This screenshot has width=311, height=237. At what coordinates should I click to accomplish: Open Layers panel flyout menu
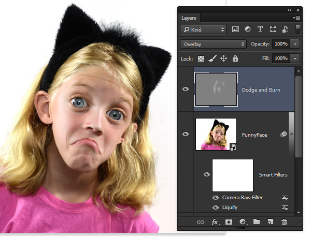tap(296, 18)
